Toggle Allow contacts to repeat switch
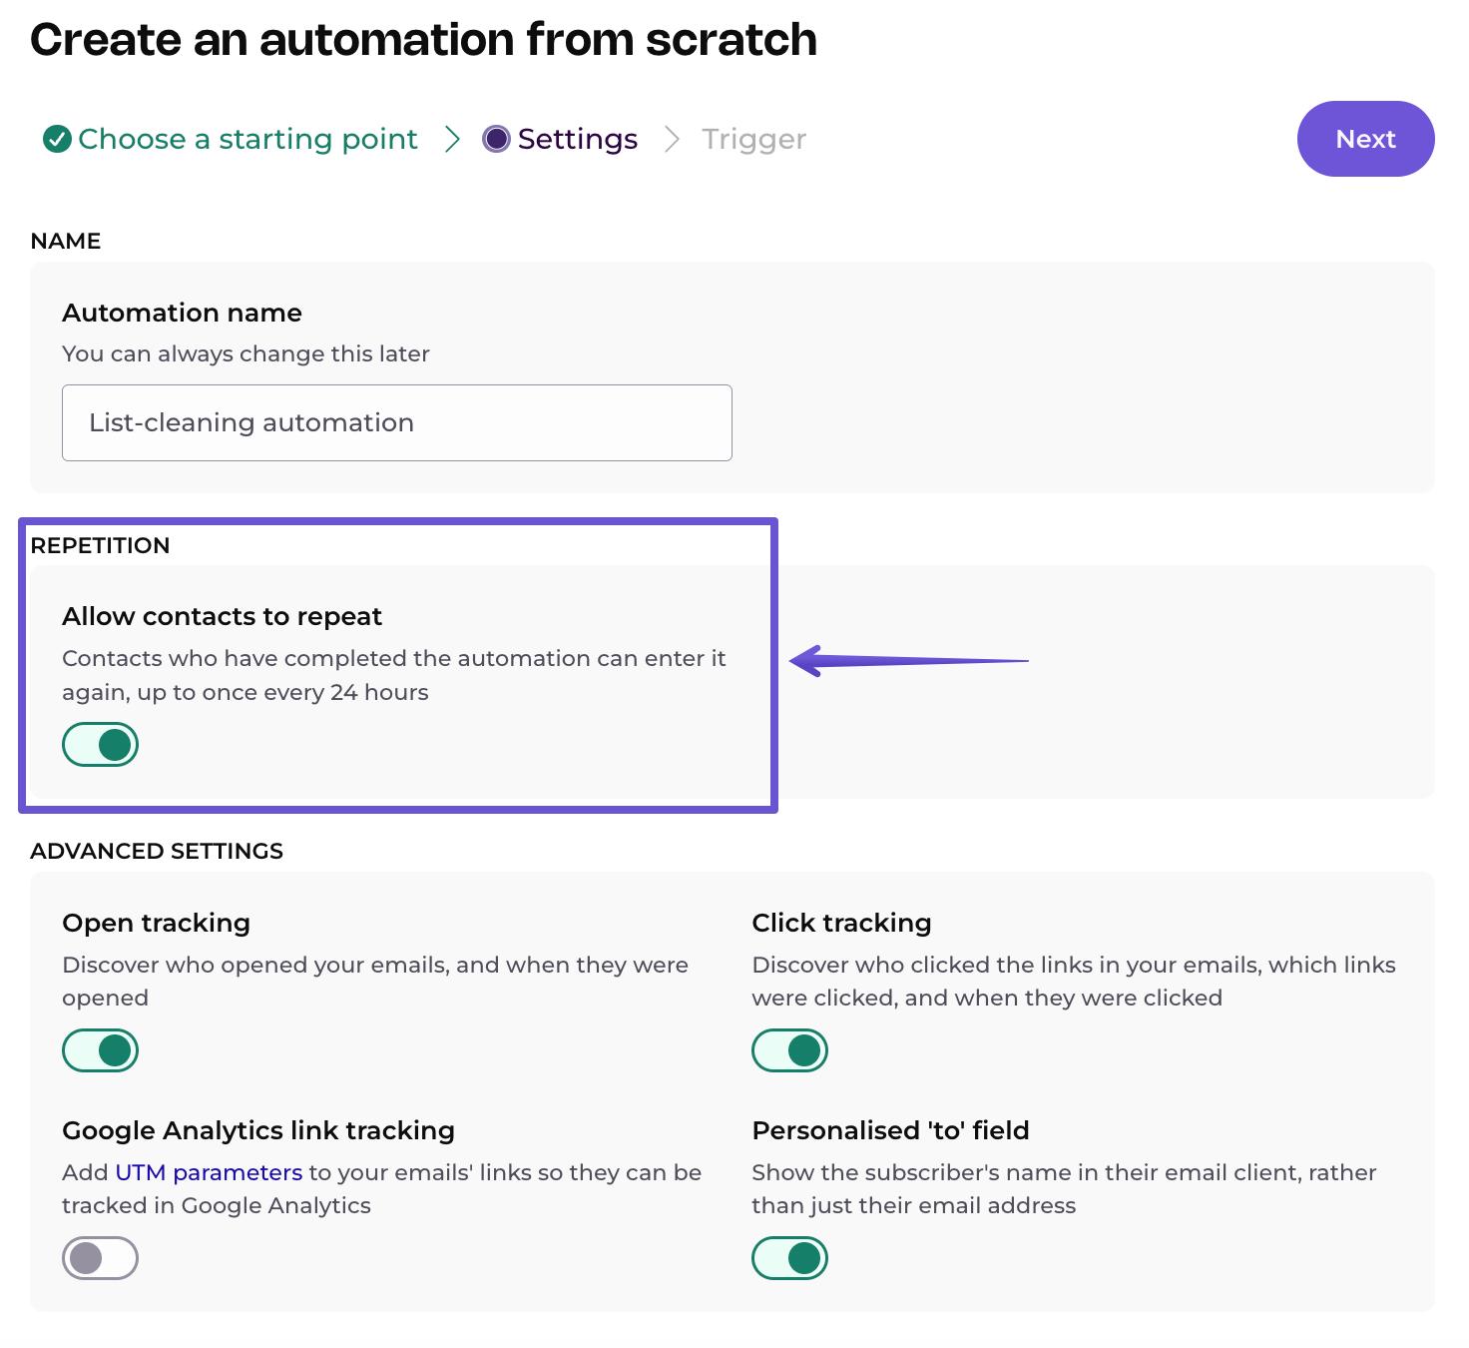 [x=100, y=745]
